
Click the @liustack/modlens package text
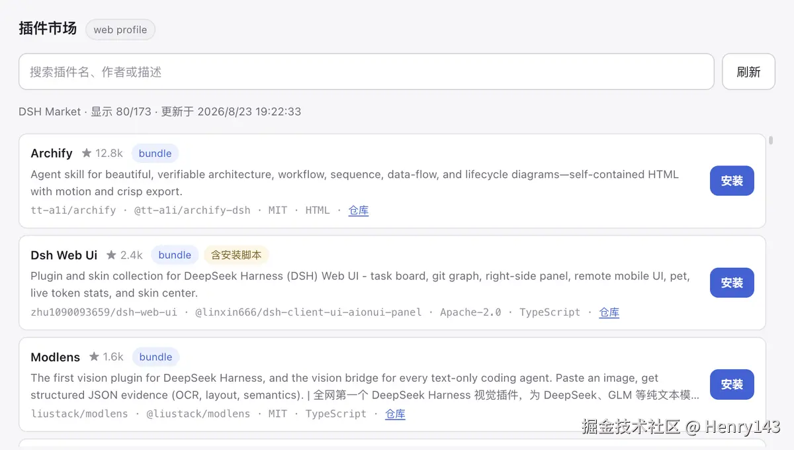198,414
